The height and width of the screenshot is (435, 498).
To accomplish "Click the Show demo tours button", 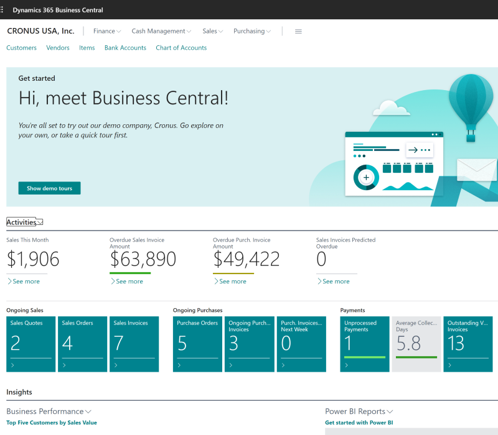I will click(x=50, y=188).
